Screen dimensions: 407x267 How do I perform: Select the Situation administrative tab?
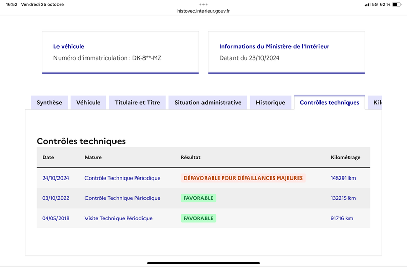(208, 103)
